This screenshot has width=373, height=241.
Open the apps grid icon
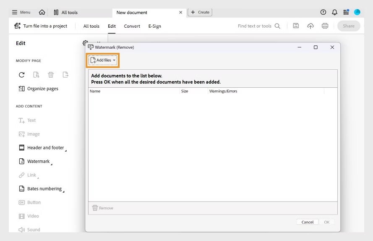pyautogui.click(x=346, y=12)
